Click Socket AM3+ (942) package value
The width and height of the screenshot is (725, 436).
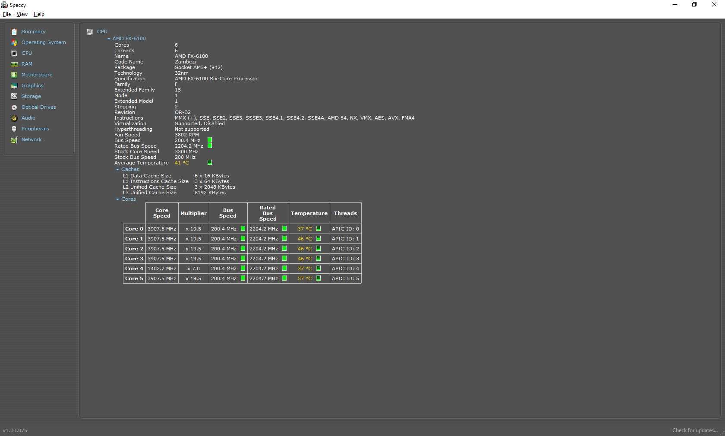(199, 67)
